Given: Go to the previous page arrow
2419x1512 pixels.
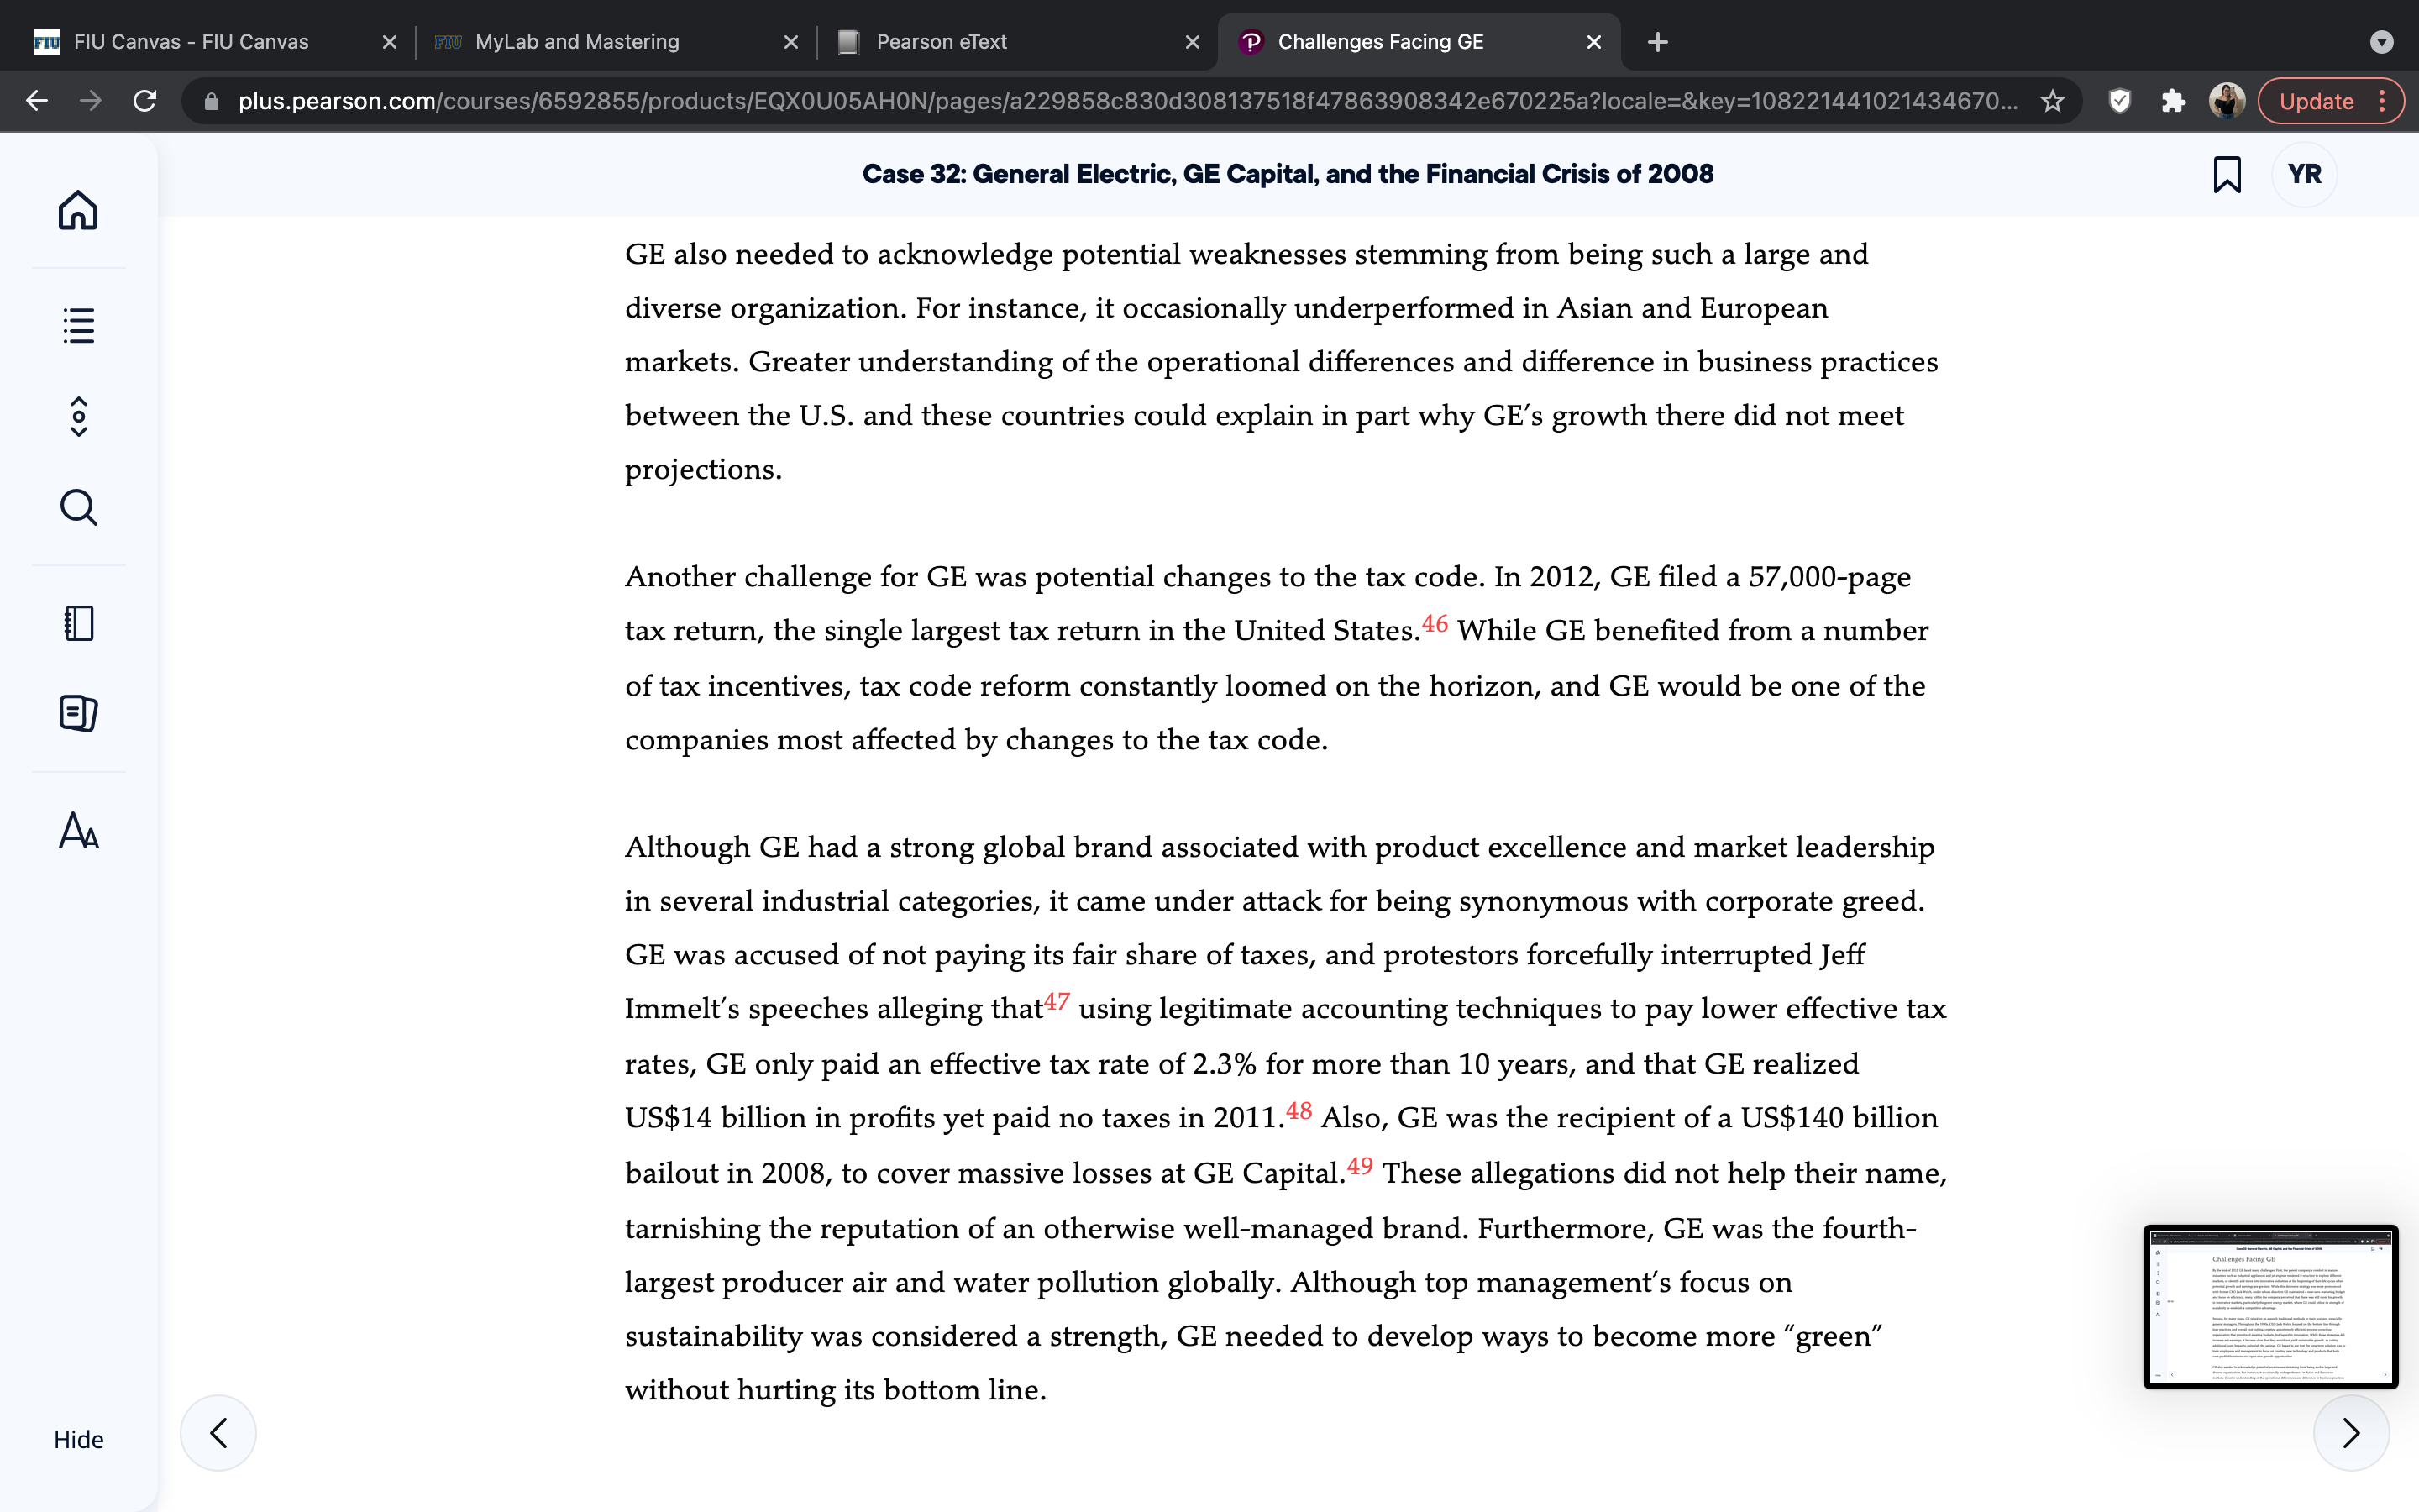Looking at the screenshot, I should pos(218,1433).
